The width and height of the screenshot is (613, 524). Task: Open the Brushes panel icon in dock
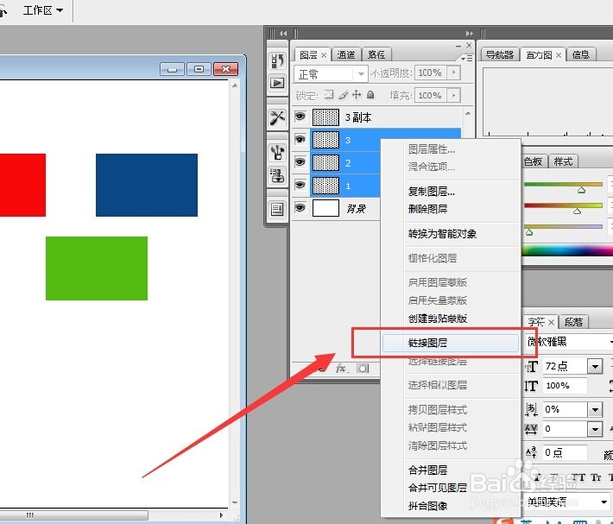click(277, 153)
